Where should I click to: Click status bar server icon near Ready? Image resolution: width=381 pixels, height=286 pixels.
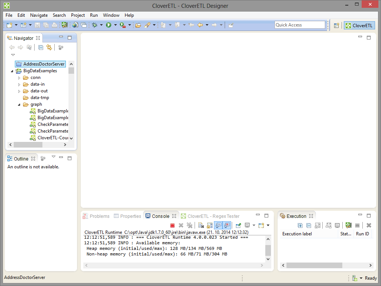point(355,278)
